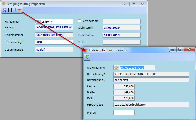The image size is (196, 120).
Task: Click the Bezeichnung 1 text field
Action: pos(151,74)
